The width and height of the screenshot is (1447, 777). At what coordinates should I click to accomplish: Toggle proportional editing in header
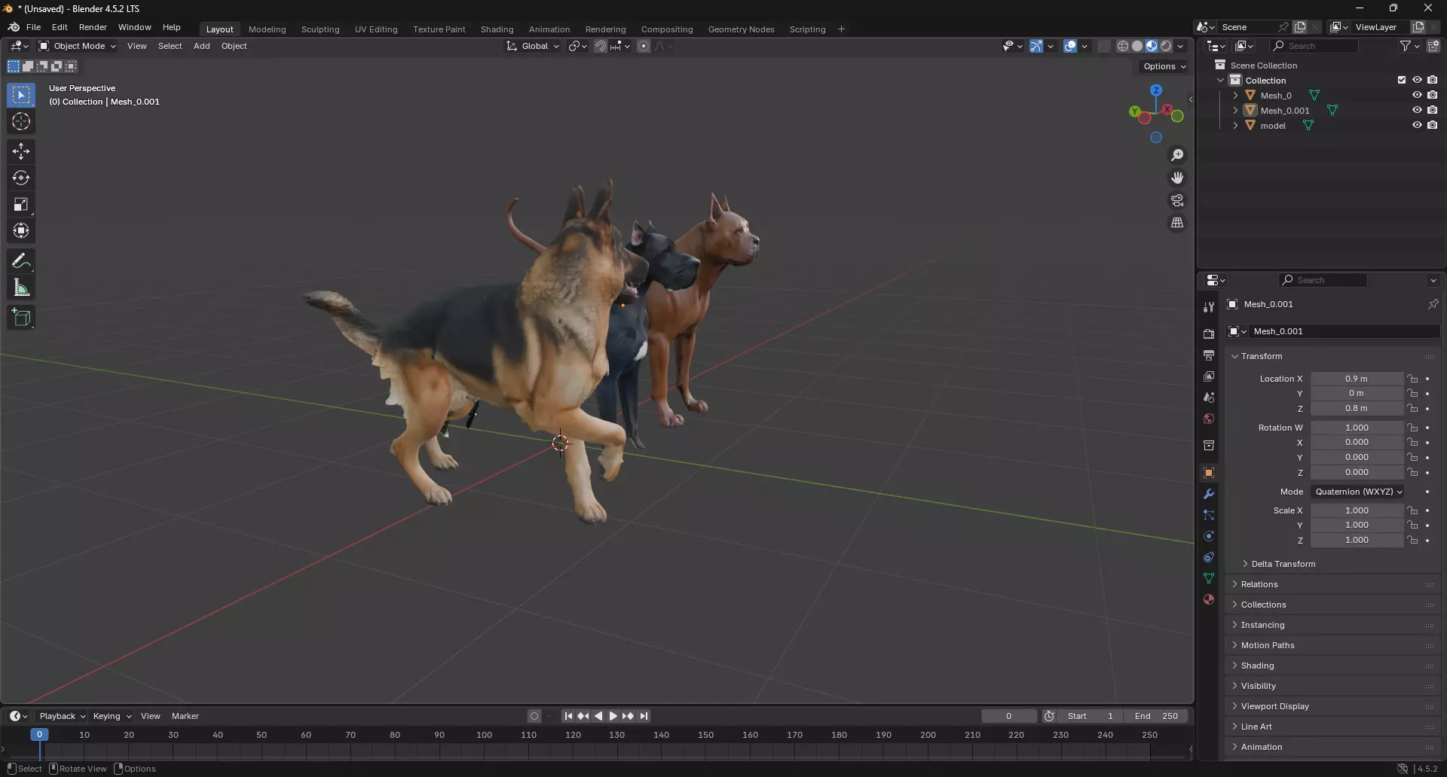[644, 47]
